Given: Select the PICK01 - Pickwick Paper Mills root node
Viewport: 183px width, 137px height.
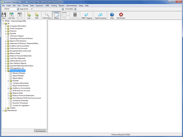Looking at the screenshot, I should pos(15,21).
